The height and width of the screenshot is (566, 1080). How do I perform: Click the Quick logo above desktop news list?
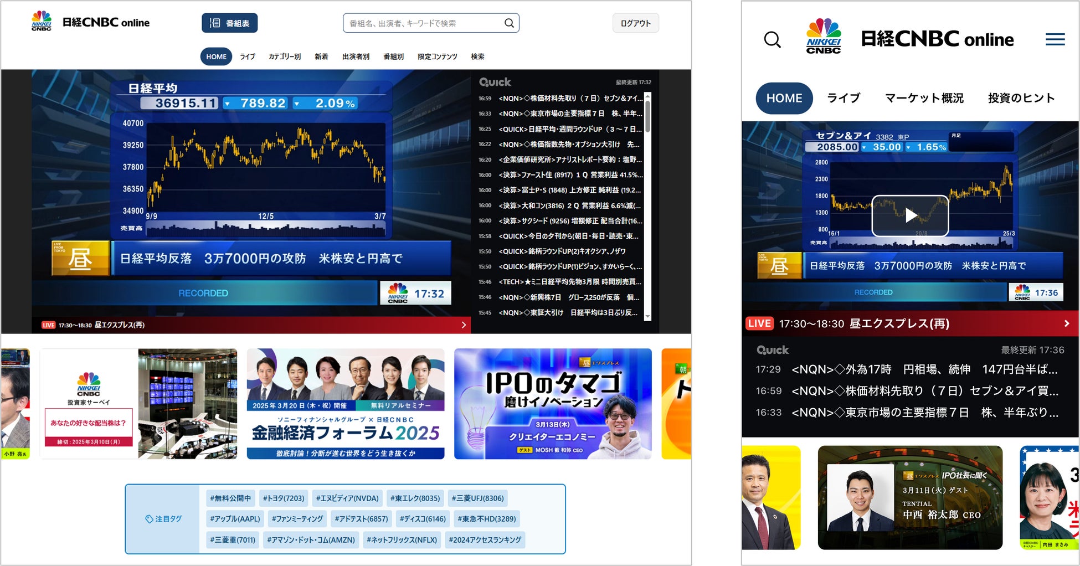495,82
